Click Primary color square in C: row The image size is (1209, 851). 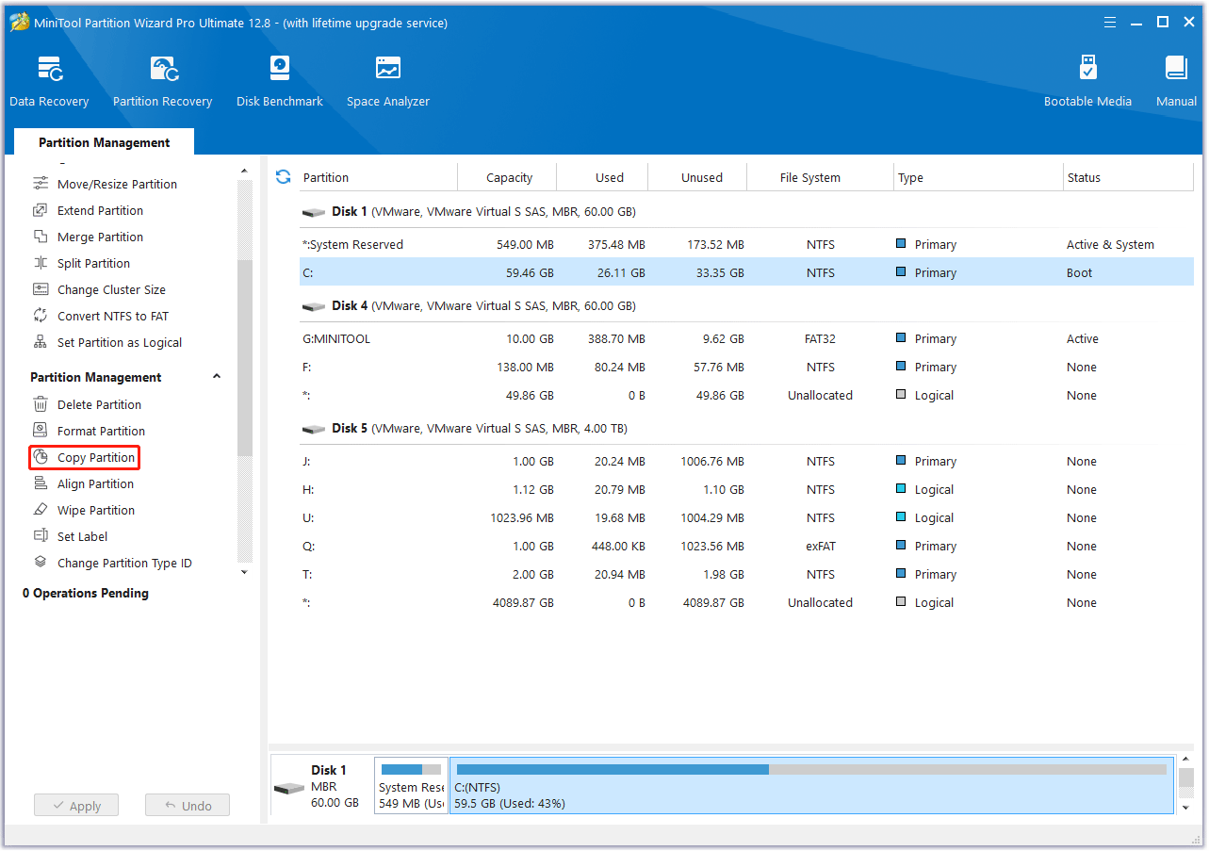pos(901,272)
